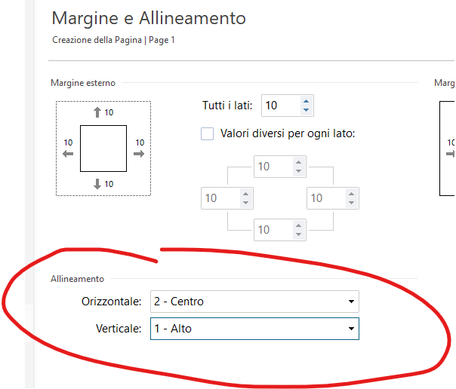Click the left margin arrow in diagram
456x389 pixels.
click(68, 153)
